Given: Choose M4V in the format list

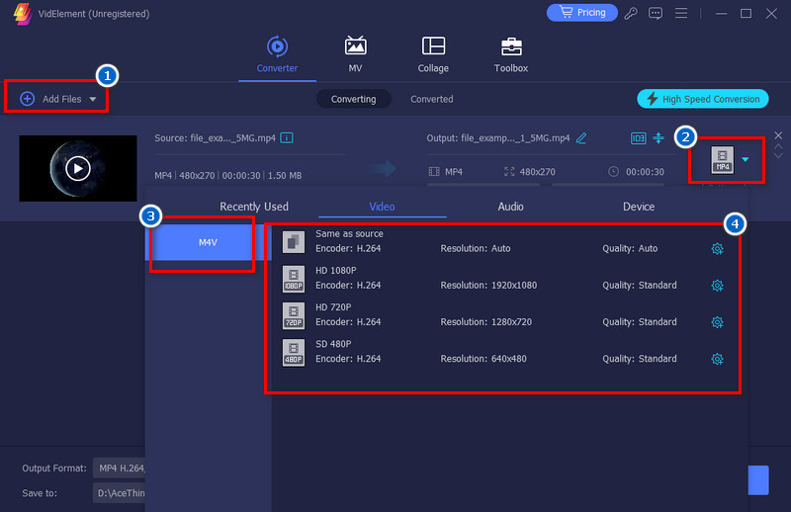Looking at the screenshot, I should tap(208, 242).
